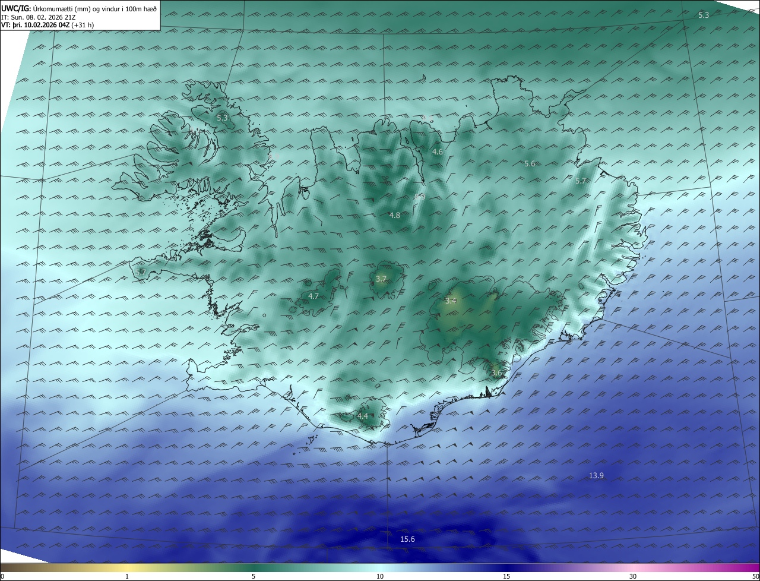Click the 3.7 value on Hofsjökull glacier
This screenshot has width=760, height=581.
click(381, 279)
